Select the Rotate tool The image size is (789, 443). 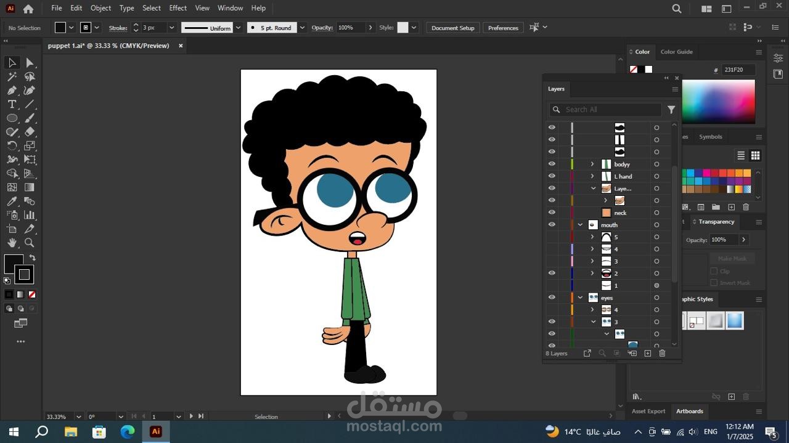[x=12, y=146]
